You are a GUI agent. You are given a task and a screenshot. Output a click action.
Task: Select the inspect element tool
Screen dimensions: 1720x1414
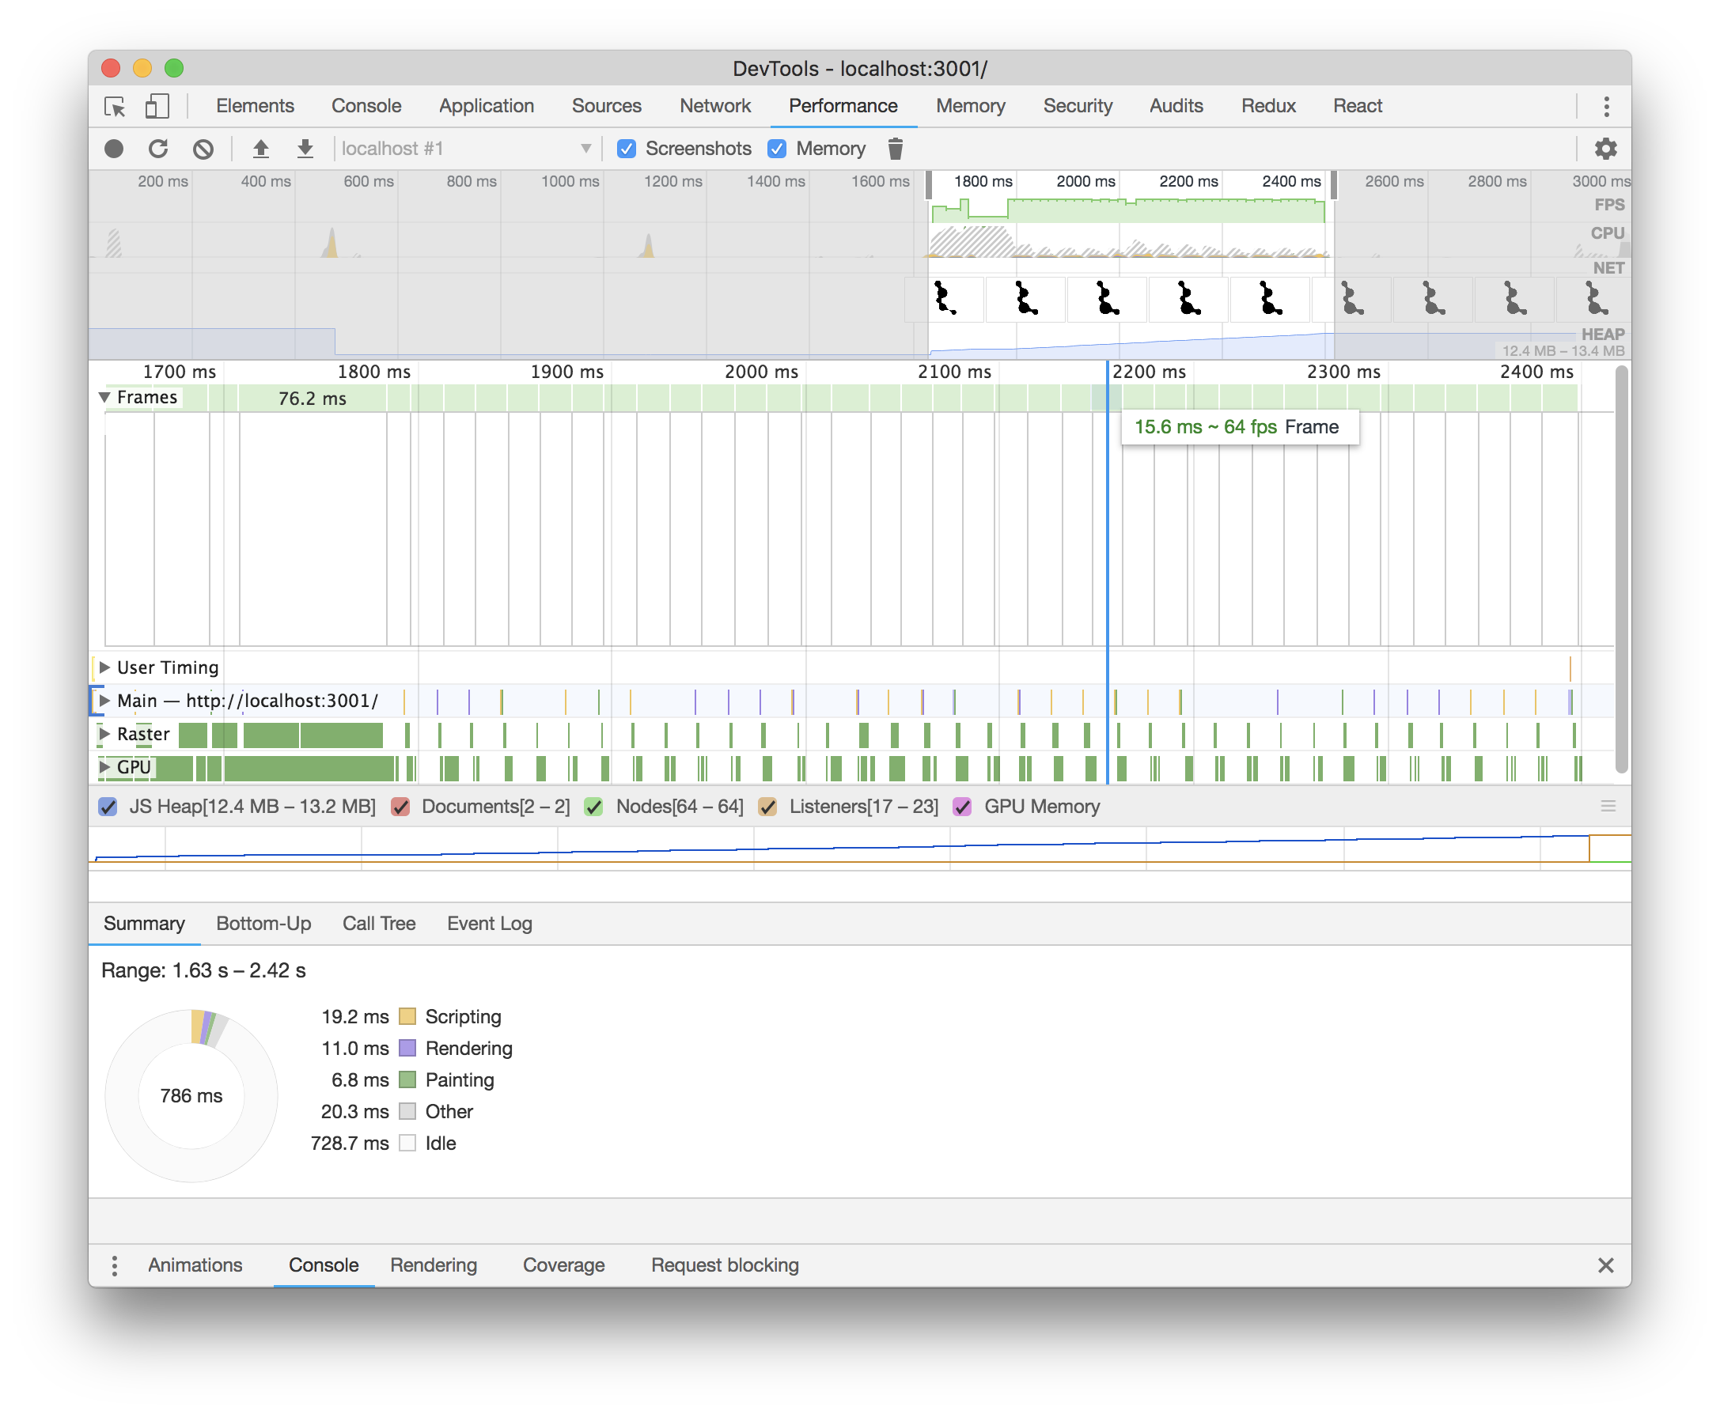click(x=115, y=106)
